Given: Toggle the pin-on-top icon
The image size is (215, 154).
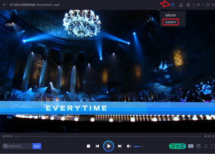Looking at the screenshot, I should click(x=198, y=5).
